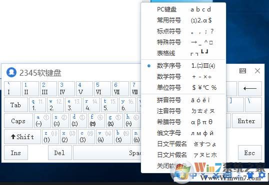269x185 pixels.
Task: Click the h key showing ㈥
Action: (132, 121)
